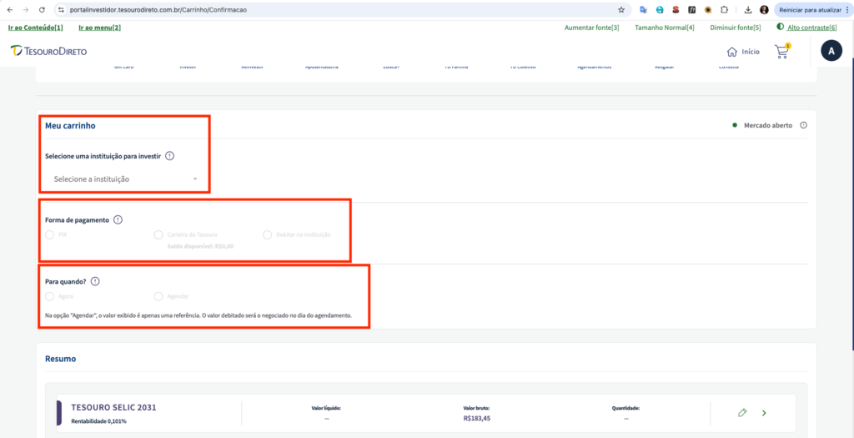Expand Tesouro Selic 2031 details chevron

pyautogui.click(x=764, y=413)
